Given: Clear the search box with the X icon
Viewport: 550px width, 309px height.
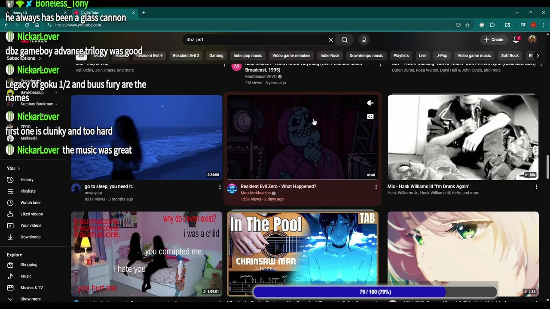Looking at the screenshot, I should coord(331,39).
